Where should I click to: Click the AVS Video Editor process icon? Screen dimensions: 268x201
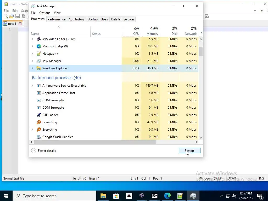pyautogui.click(x=39, y=39)
